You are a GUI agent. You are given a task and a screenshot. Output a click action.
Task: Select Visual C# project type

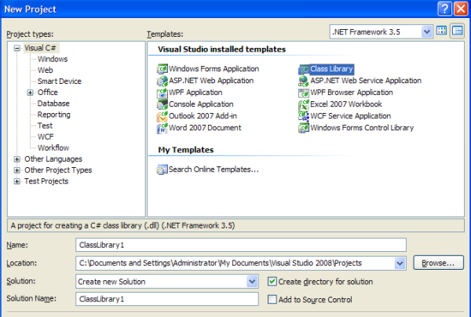click(40, 48)
